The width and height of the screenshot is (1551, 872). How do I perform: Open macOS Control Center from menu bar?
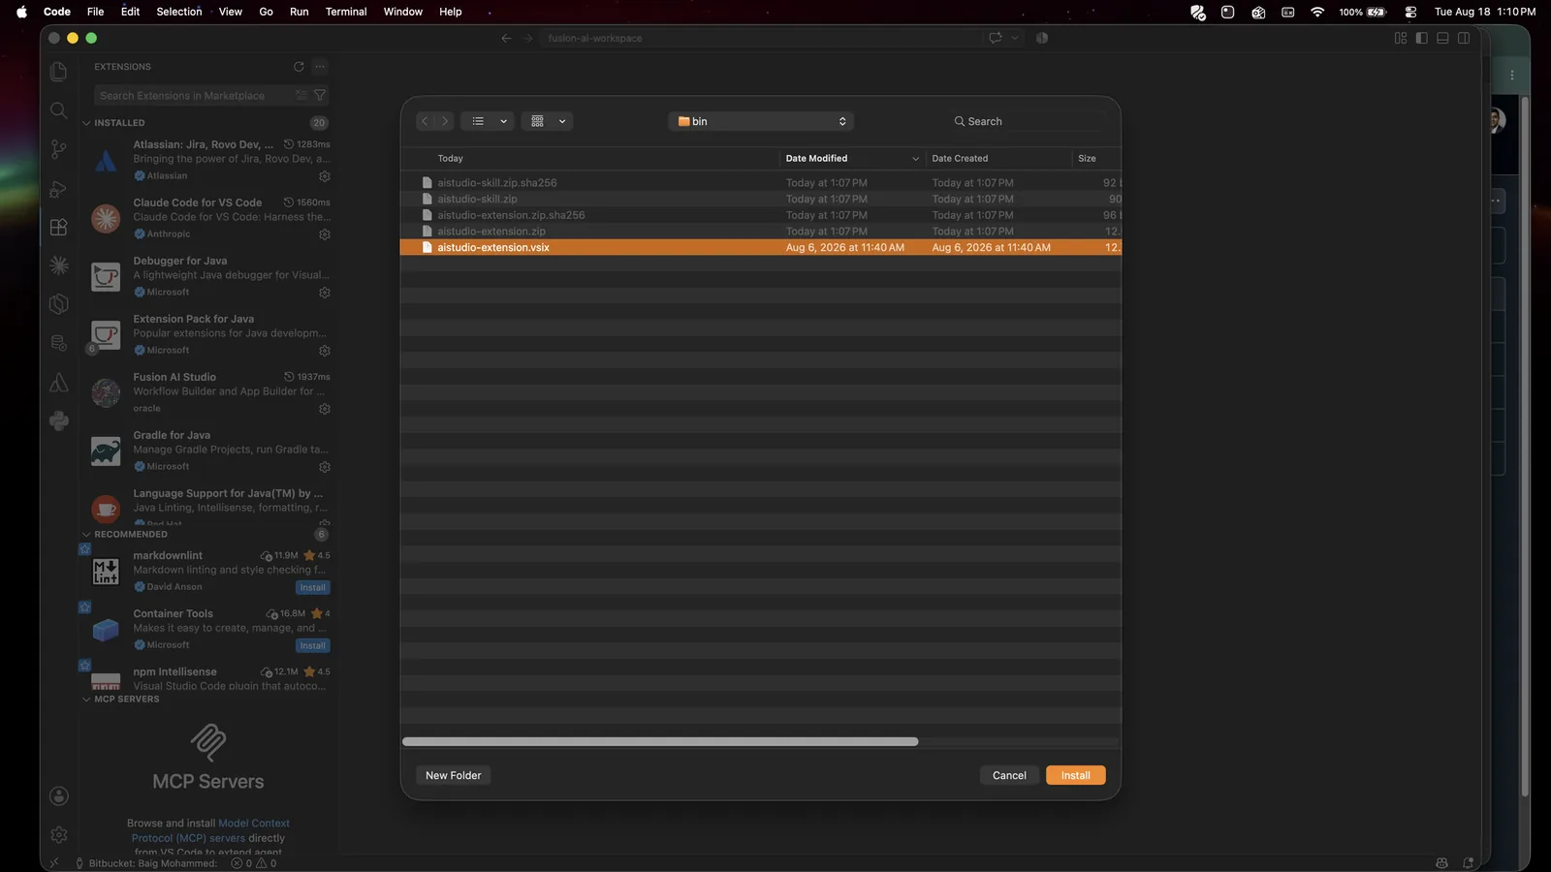(x=1411, y=12)
